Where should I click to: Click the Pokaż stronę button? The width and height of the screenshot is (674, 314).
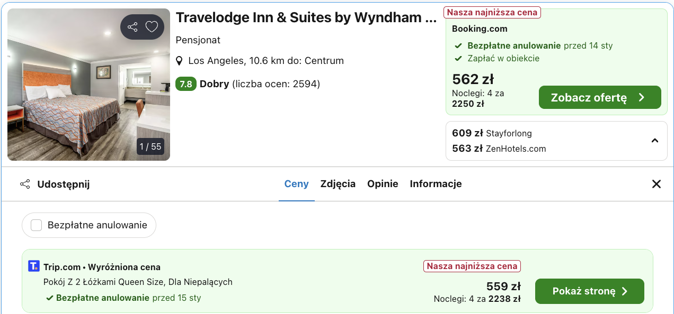pos(589,291)
